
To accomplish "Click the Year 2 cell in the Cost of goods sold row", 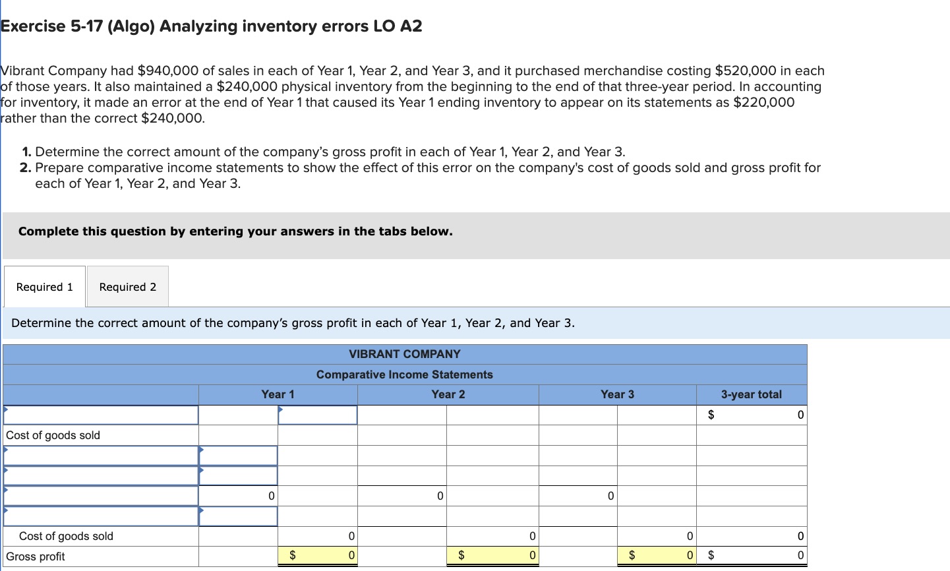I will (402, 435).
